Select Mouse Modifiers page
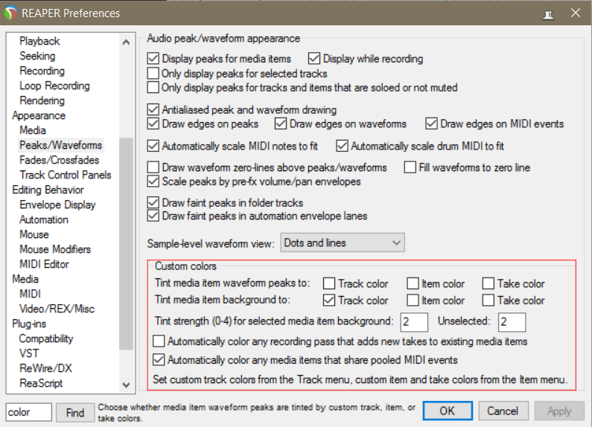This screenshot has width=592, height=427. point(55,249)
